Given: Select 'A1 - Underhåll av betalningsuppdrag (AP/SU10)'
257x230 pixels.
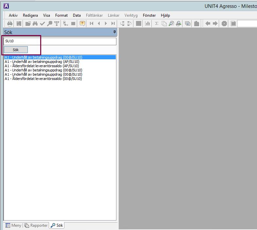Looking at the screenshot, I should (x=42, y=62).
